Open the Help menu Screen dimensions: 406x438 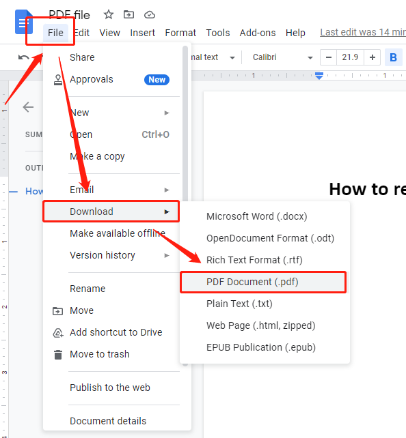(x=295, y=33)
